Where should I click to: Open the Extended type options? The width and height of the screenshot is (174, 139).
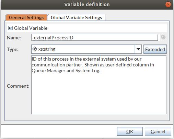click(155, 49)
